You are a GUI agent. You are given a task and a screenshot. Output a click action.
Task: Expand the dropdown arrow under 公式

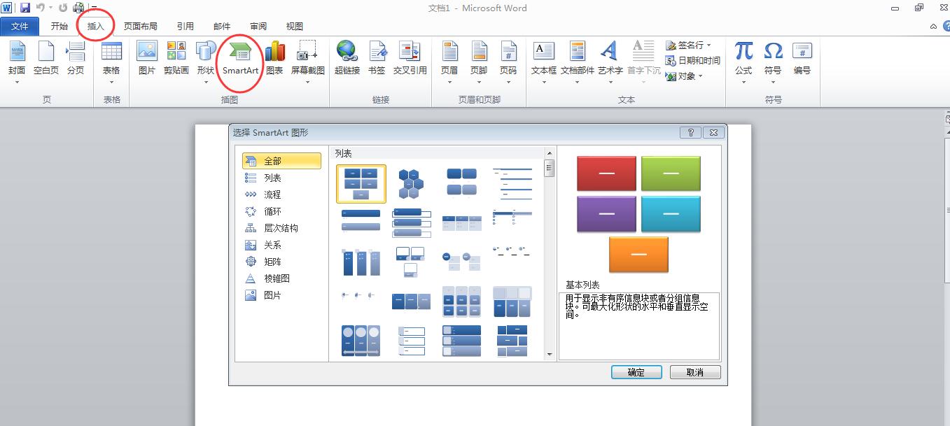point(743,82)
